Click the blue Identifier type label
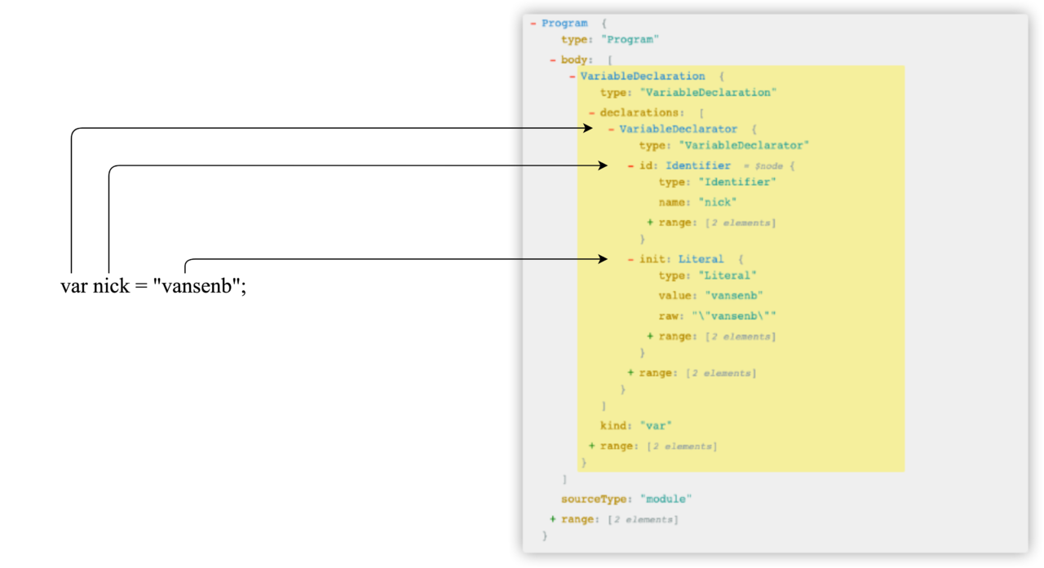The width and height of the screenshot is (1044, 568). (x=698, y=166)
